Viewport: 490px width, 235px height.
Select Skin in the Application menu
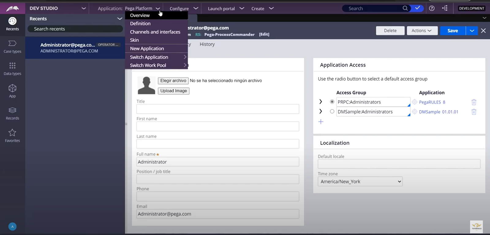pyautogui.click(x=156, y=40)
